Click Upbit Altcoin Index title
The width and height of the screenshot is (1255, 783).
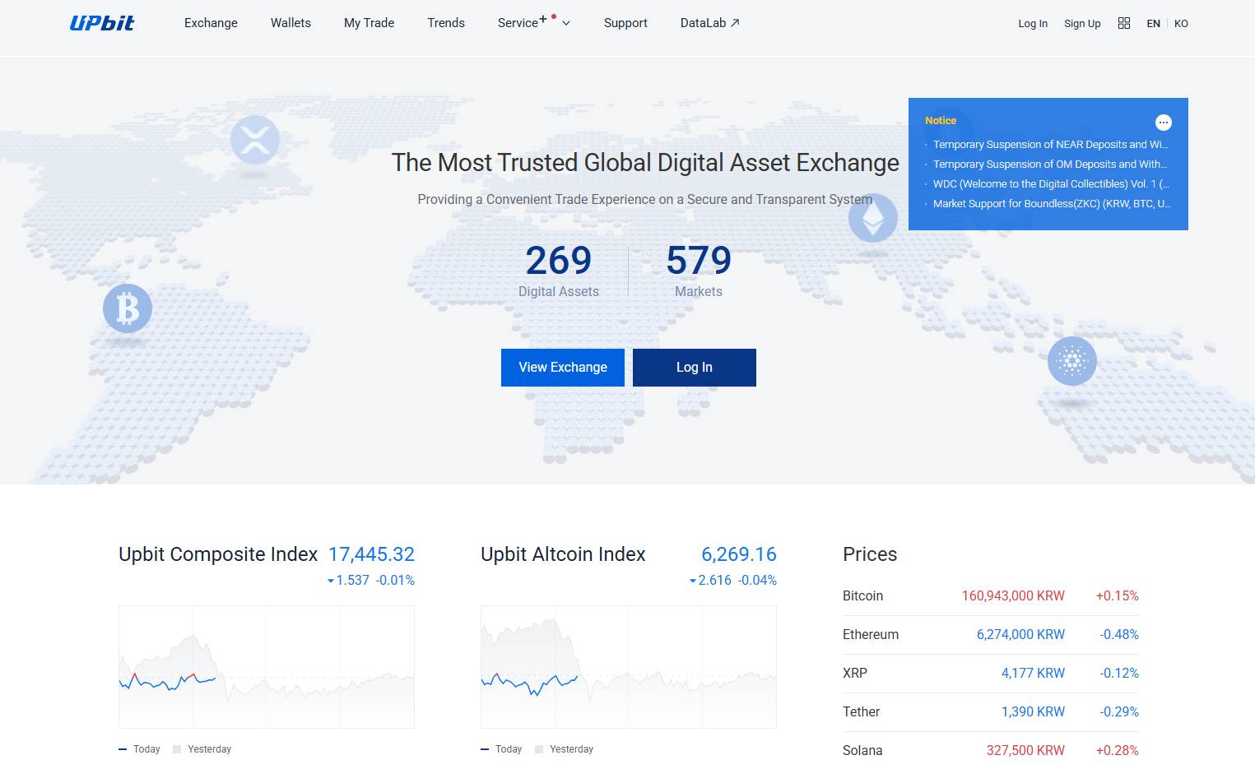click(563, 554)
